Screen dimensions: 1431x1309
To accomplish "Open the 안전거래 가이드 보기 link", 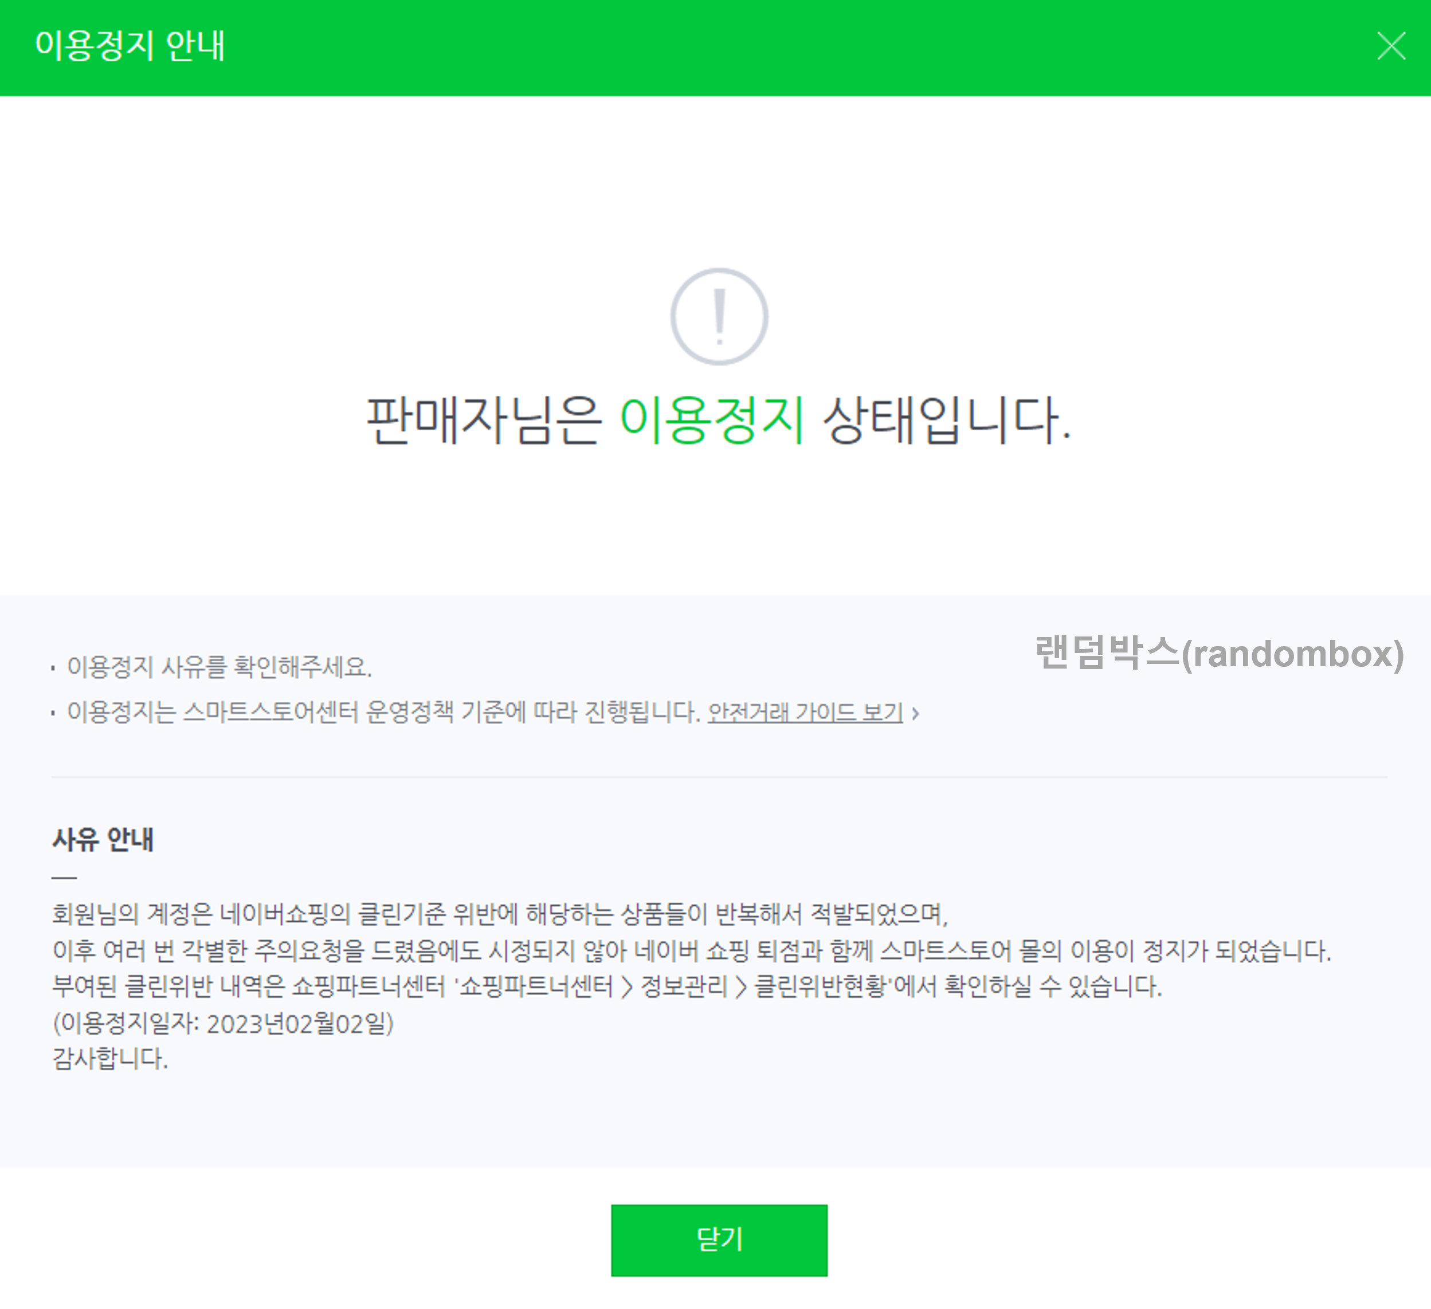I will click(805, 712).
